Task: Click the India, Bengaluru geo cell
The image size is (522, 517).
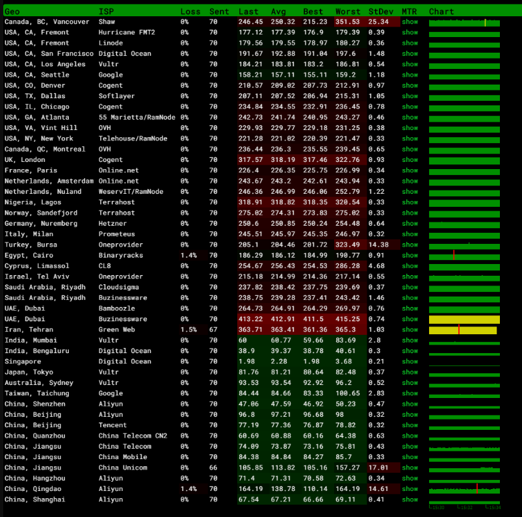Action: tap(37, 351)
